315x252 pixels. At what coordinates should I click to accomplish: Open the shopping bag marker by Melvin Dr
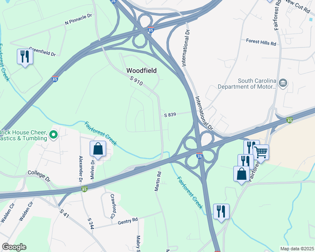pos(98,150)
